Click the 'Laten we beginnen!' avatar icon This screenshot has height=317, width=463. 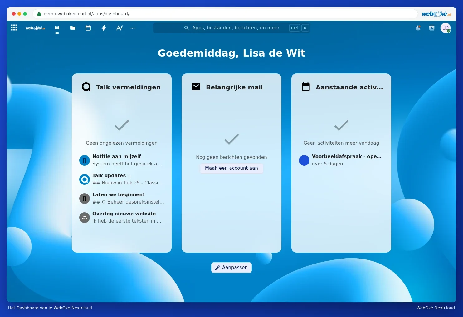pos(85,199)
